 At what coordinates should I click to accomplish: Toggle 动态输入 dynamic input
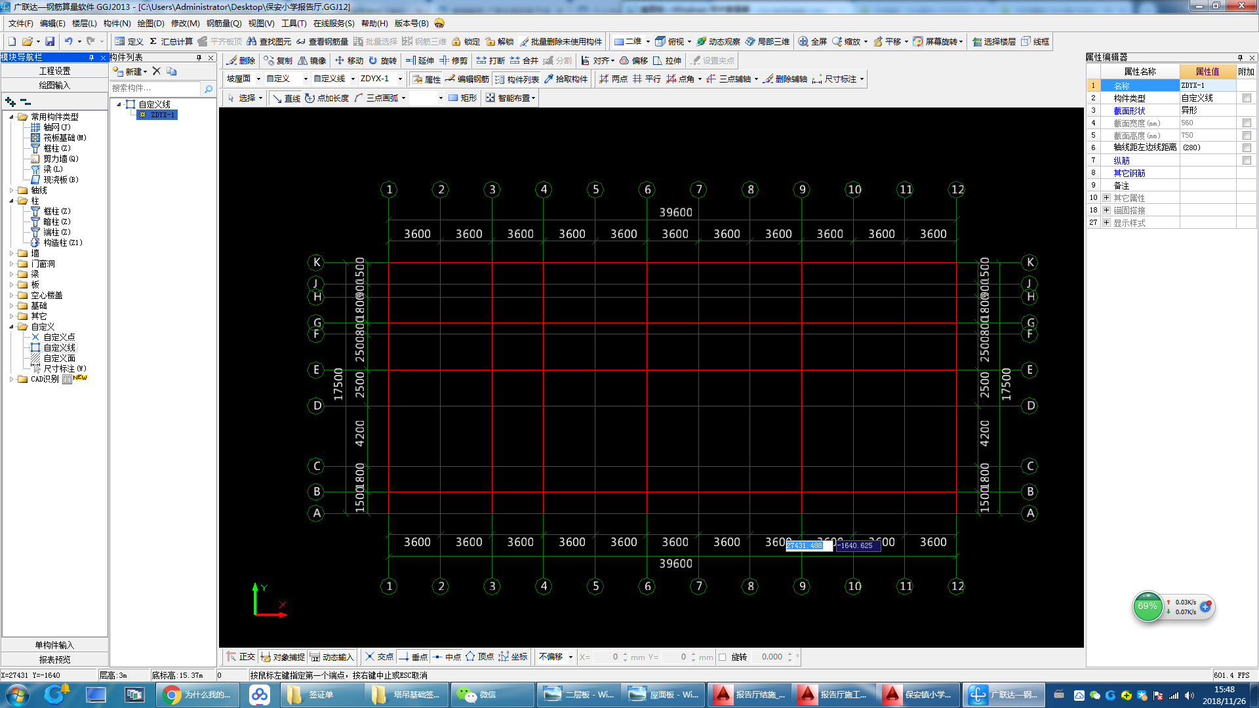coord(332,657)
